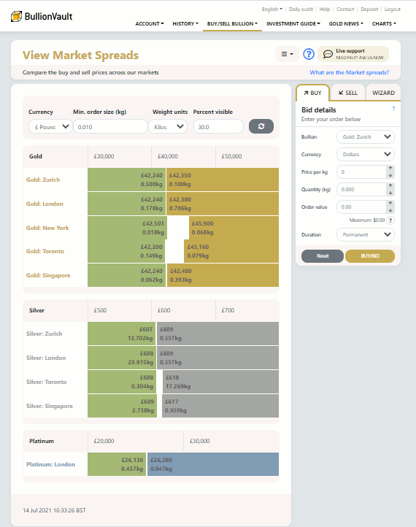Open the blue help question mark
This screenshot has width=416, height=527.
click(309, 54)
